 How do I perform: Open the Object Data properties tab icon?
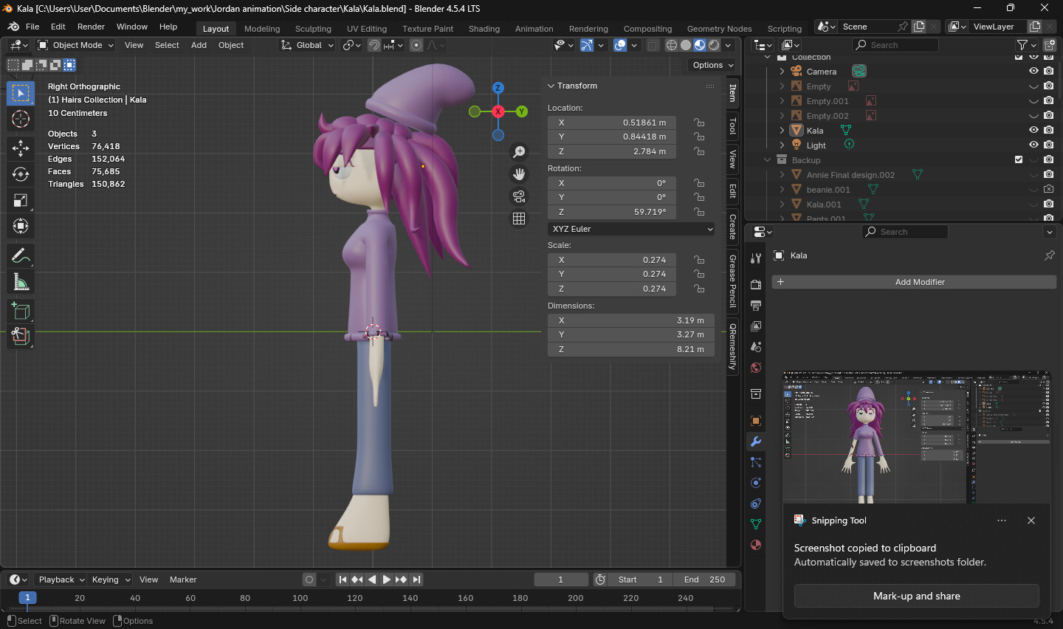tap(756, 524)
